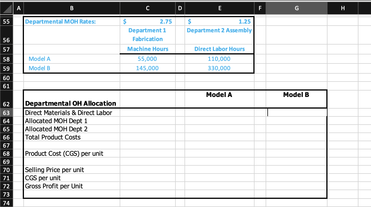
Task: Click the 330,000 labor hours cell
Action: tap(219, 68)
